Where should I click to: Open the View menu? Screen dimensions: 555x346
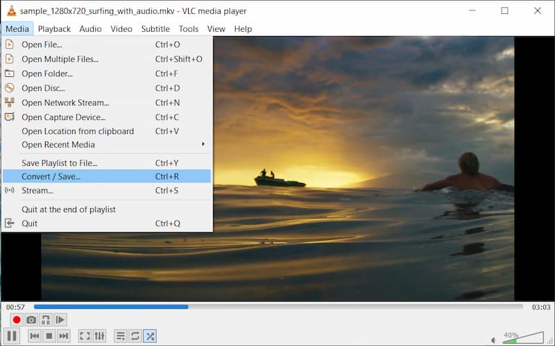tap(216, 28)
